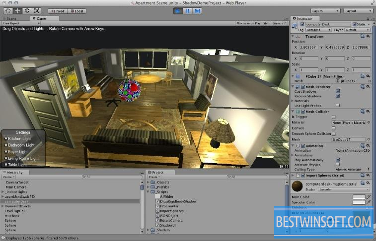Step forward one frame

197,11
